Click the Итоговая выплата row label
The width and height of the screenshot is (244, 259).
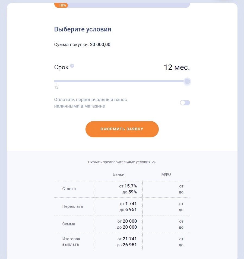71,242
